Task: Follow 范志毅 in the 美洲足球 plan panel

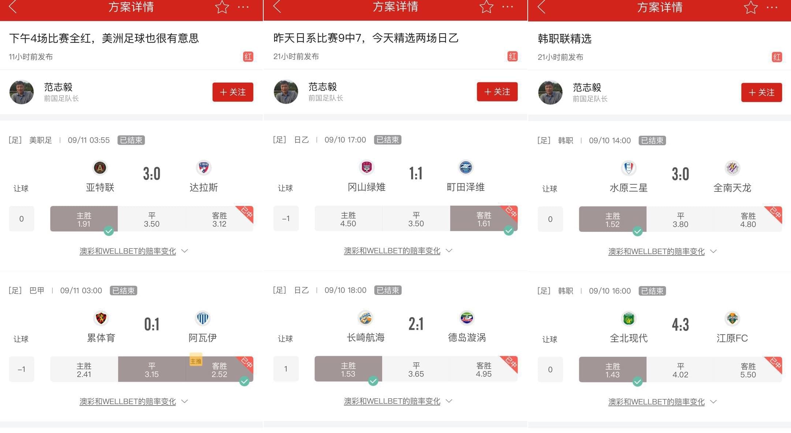Action: pyautogui.click(x=233, y=92)
